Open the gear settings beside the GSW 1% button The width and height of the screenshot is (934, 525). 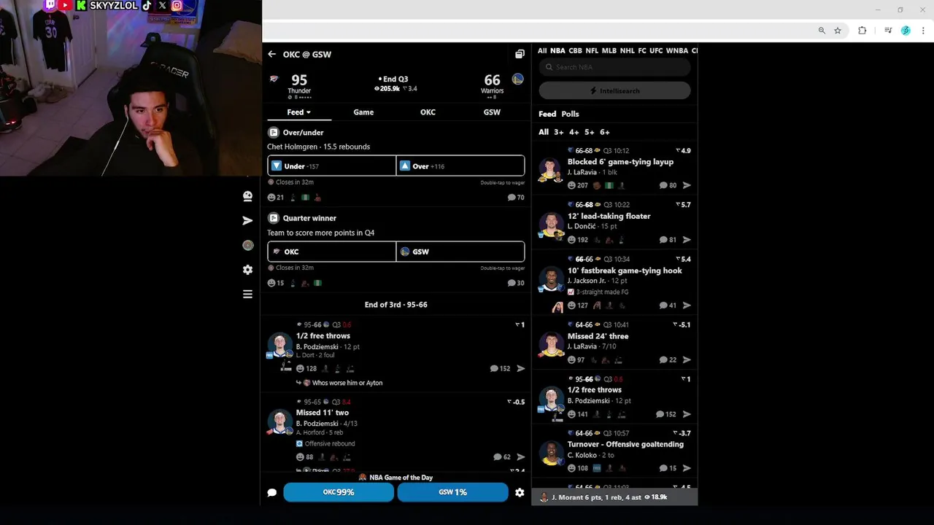coord(520,493)
